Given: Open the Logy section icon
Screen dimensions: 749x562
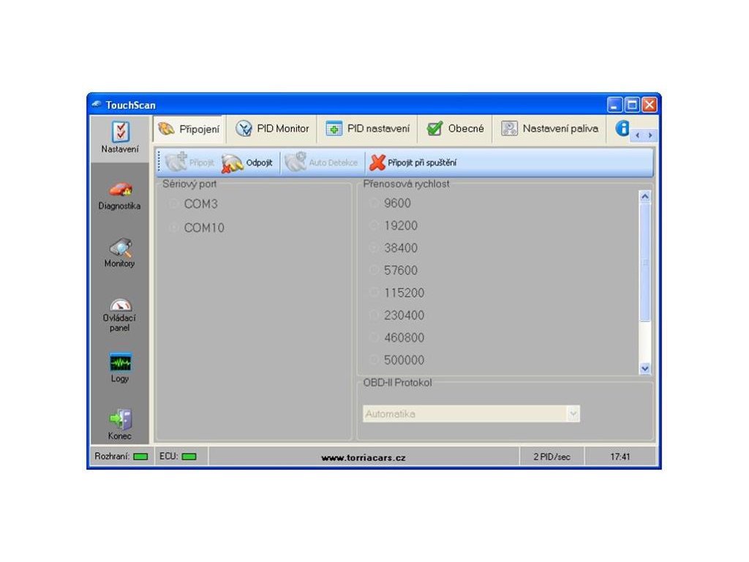Looking at the screenshot, I should click(x=120, y=363).
